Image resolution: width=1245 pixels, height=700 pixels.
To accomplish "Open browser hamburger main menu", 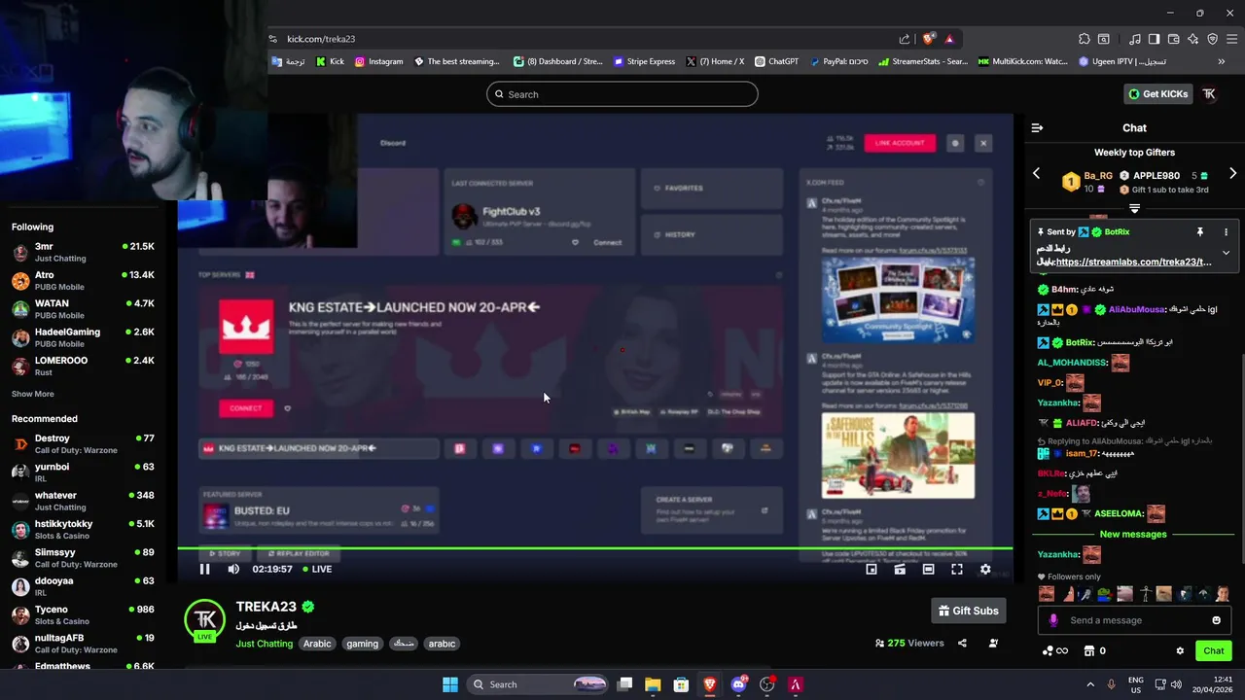I will [x=1231, y=39].
